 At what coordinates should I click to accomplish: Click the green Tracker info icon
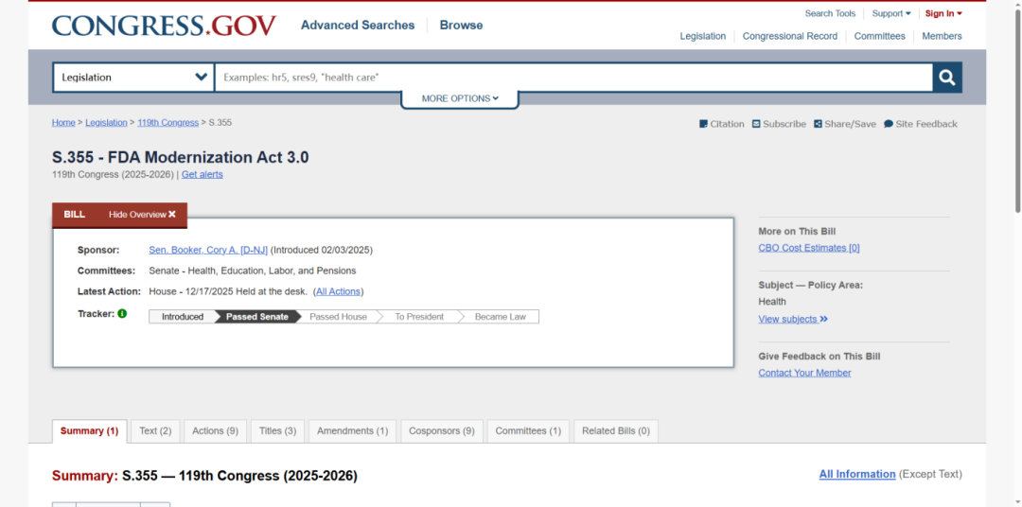point(122,313)
